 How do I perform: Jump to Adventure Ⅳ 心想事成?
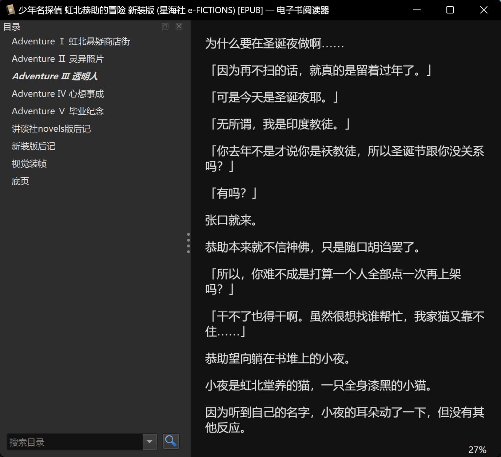click(58, 94)
